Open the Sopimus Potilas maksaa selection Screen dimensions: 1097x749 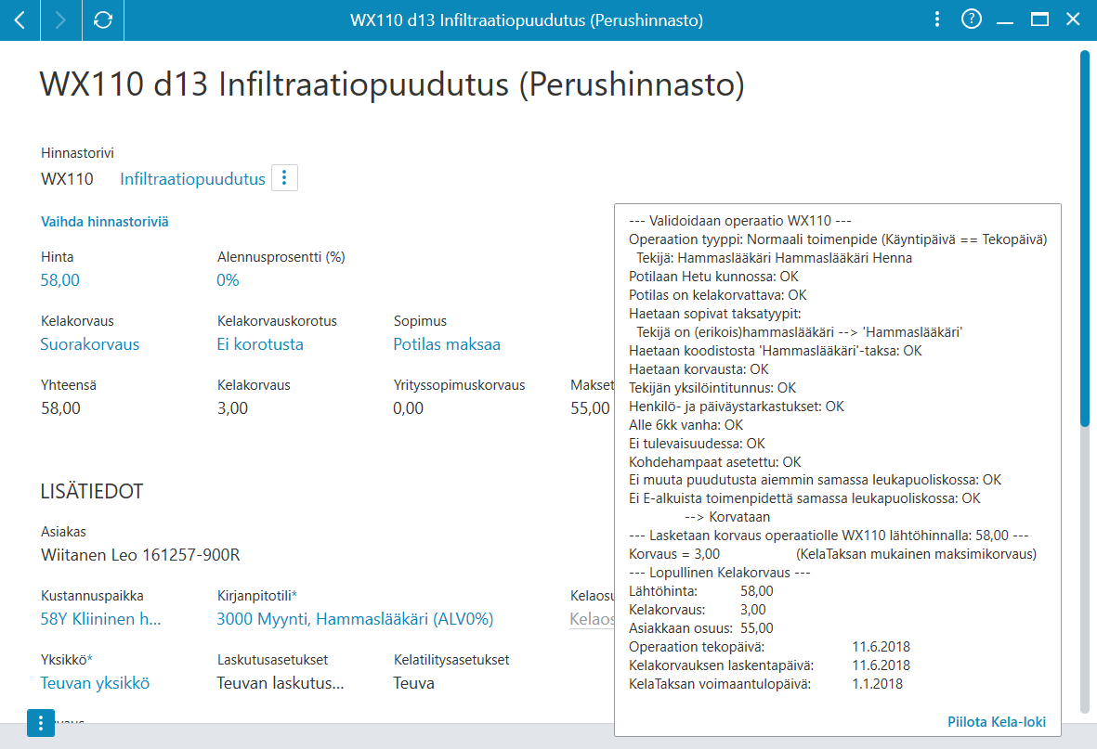click(447, 344)
